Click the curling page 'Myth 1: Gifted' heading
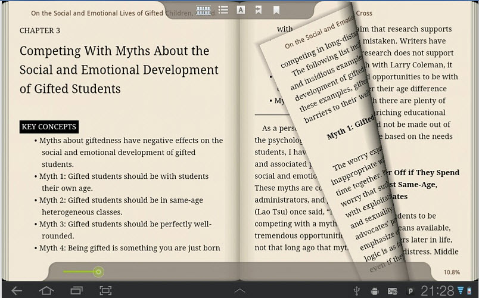The height and width of the screenshot is (298, 479). (350, 128)
